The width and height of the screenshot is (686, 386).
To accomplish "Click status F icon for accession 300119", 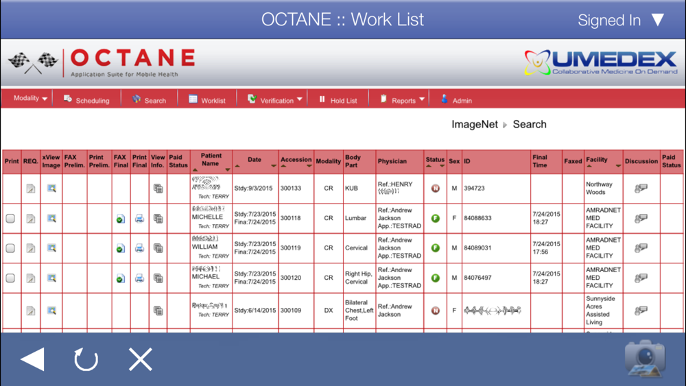I will (436, 248).
